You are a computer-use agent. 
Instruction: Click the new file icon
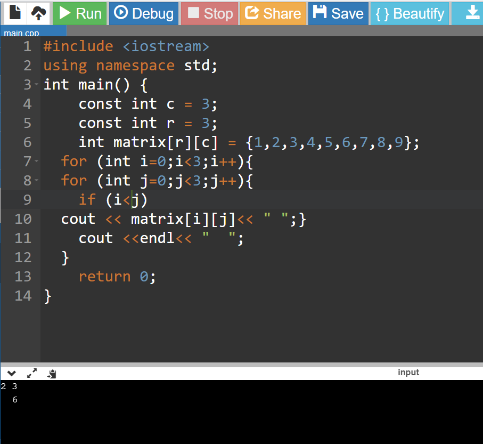[15, 13]
